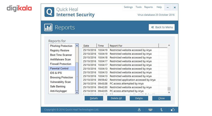Image resolution: width=212 pixels, height=116 pixels.
Task: Open the user account icon in footer
Action: click(139, 110)
